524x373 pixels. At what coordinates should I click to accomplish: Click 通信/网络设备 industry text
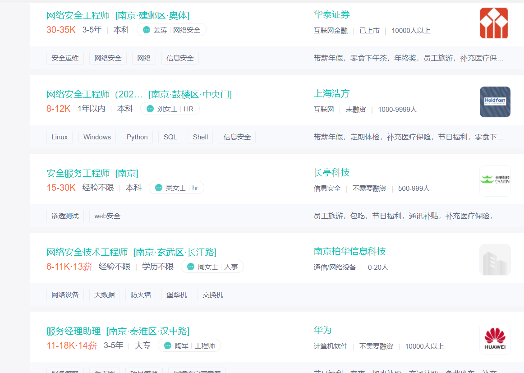(x=335, y=267)
